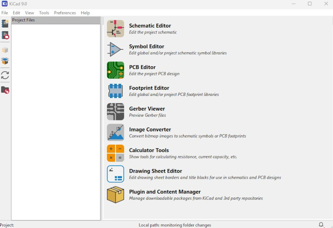Click 'Edit drawing sheet borders and title blocks' text
The width and height of the screenshot is (333, 228).
coord(205,178)
